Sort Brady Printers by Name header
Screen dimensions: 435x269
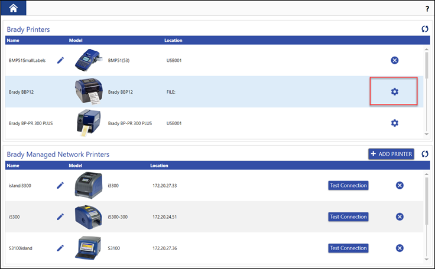(x=13, y=40)
